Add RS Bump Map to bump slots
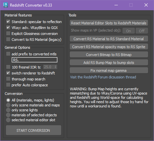154x141 pixels. (x=109, y=63)
